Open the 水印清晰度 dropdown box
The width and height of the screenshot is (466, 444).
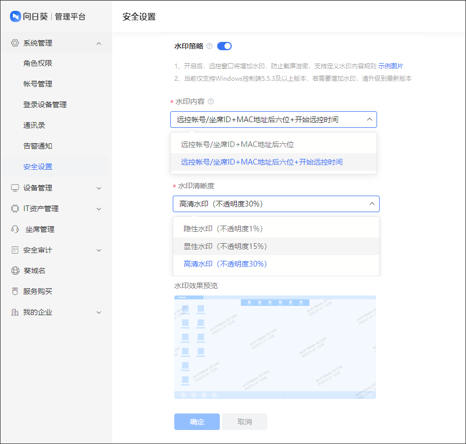[x=276, y=204]
